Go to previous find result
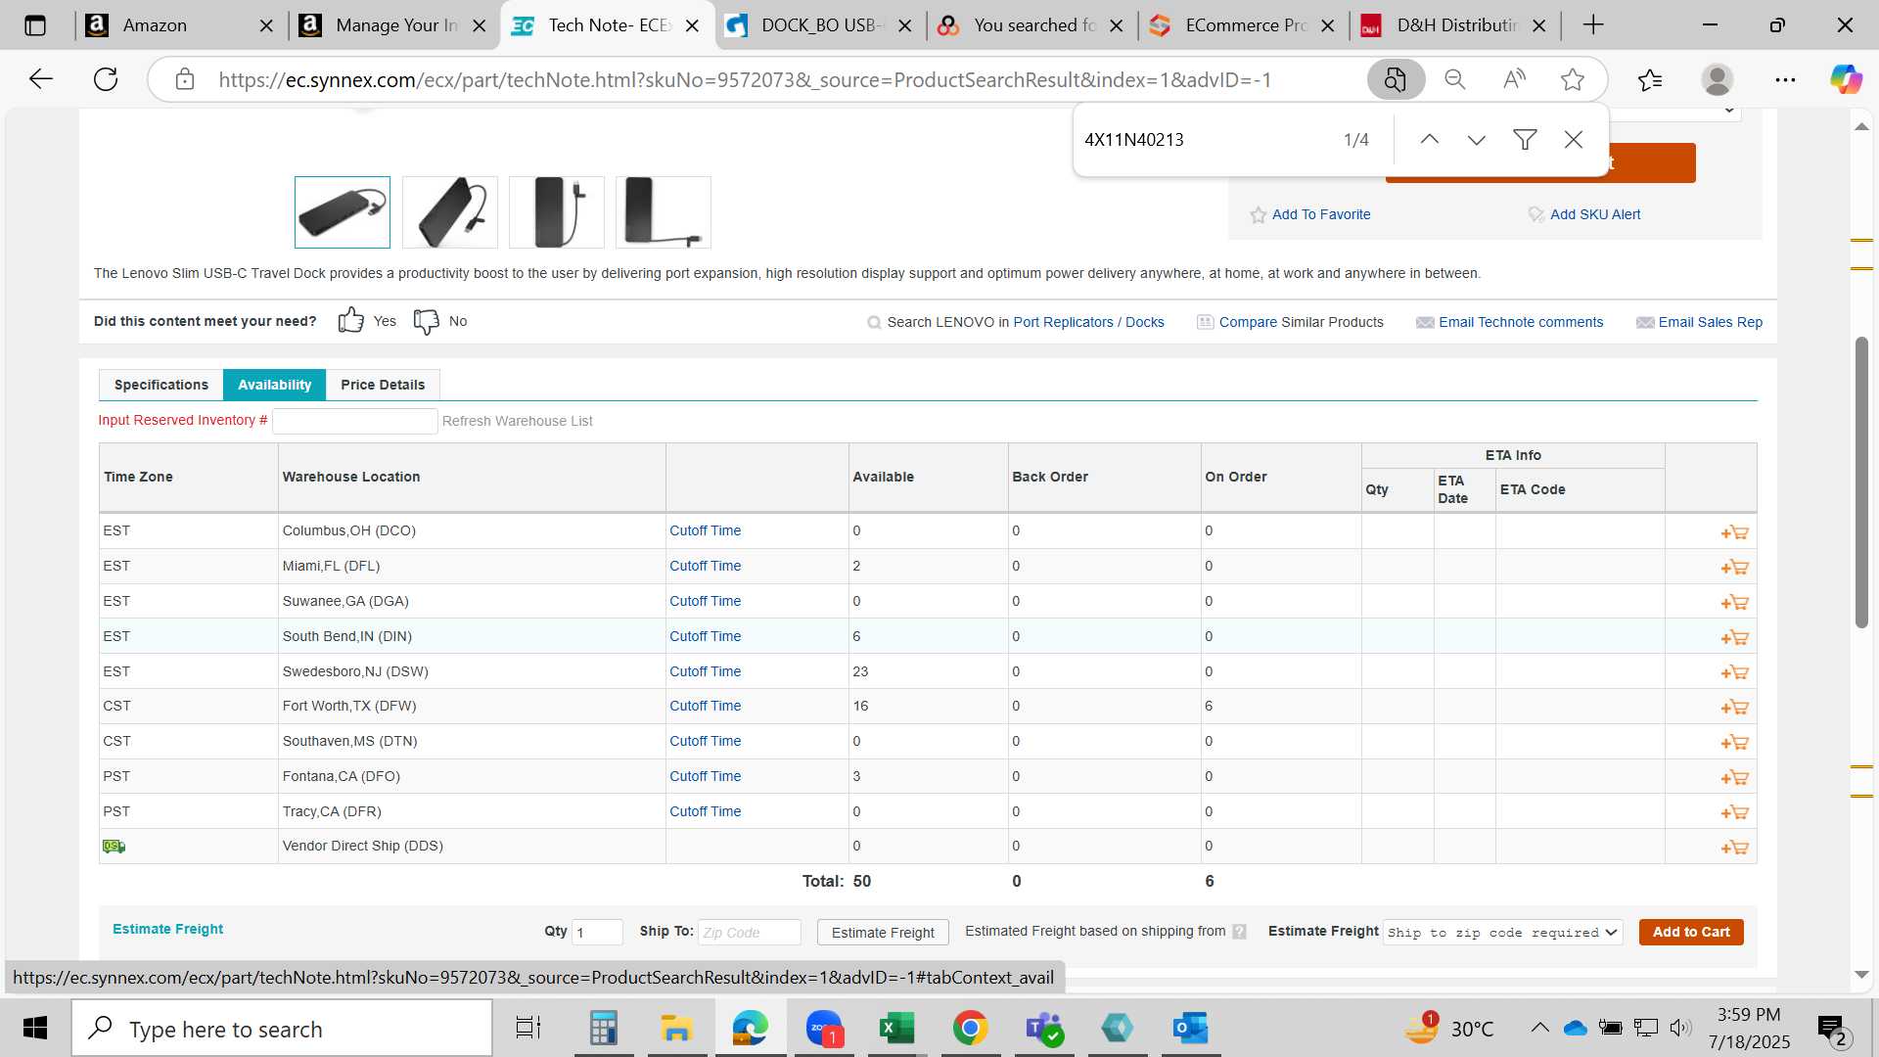The image size is (1879, 1057). [x=1429, y=140]
